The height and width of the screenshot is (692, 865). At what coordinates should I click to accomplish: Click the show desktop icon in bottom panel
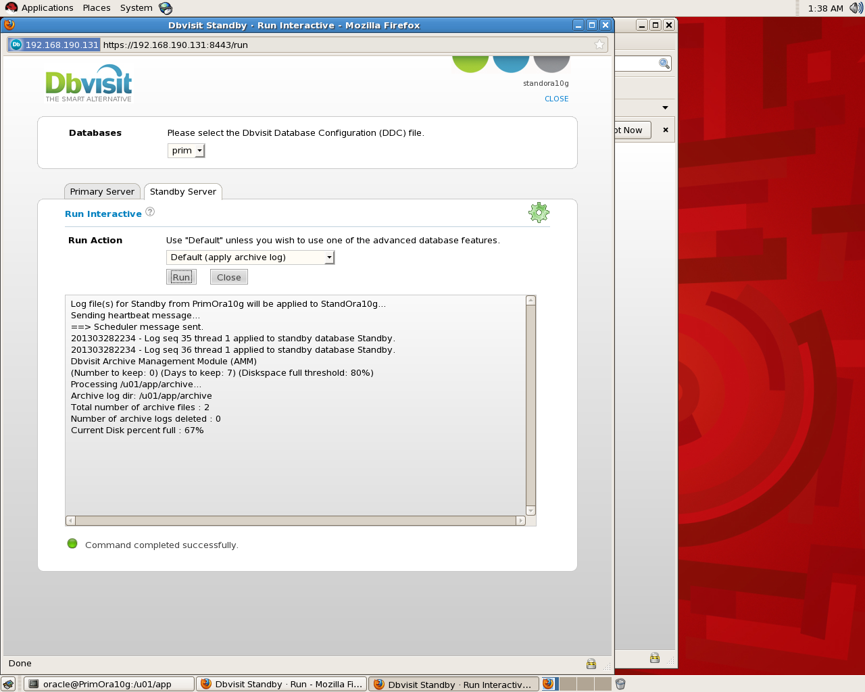coord(8,684)
